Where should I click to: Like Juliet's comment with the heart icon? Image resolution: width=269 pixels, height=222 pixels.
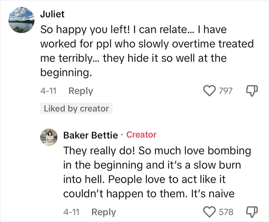[x=209, y=91]
